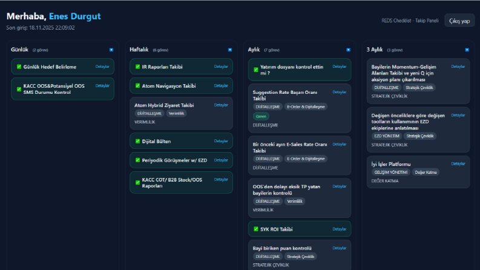
Task: Uncheck KACC OOS&Potansiyel OOS SMS Durumu checkbox
Action: tap(19, 89)
